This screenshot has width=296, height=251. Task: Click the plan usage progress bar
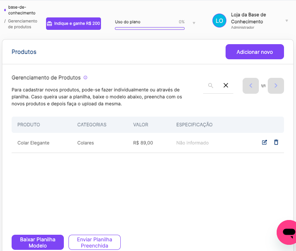pyautogui.click(x=149, y=29)
